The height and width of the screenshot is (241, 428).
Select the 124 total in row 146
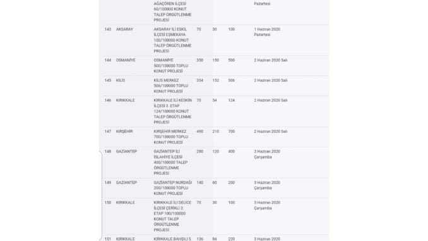tap(232, 101)
